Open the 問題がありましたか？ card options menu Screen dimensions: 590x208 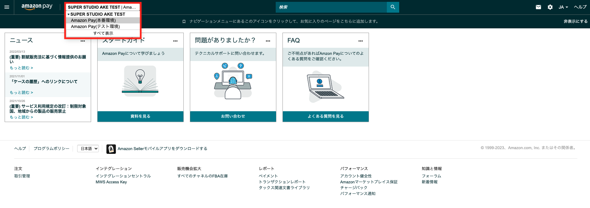point(268,41)
